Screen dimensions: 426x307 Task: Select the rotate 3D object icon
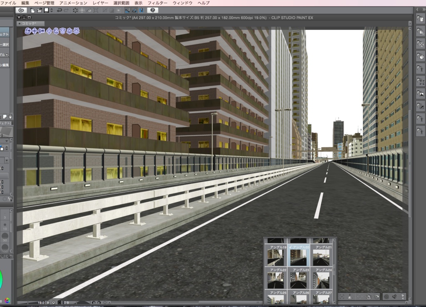[62, 30]
